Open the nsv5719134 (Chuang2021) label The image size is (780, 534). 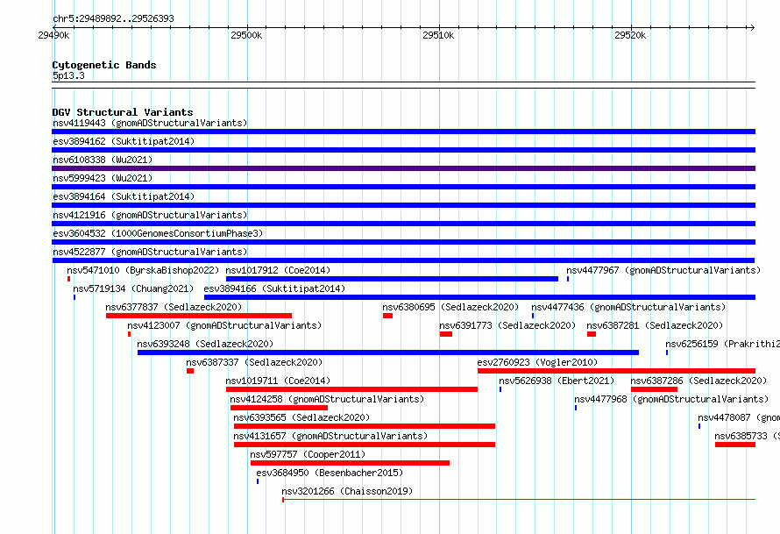pyautogui.click(x=133, y=288)
